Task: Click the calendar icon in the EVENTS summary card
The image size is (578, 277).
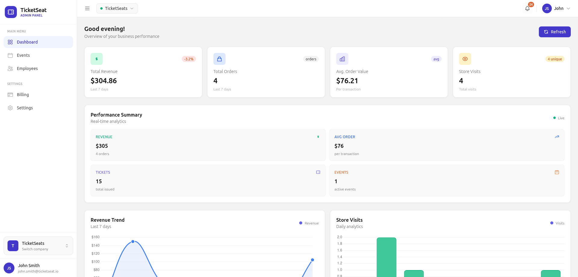Action: [557, 172]
